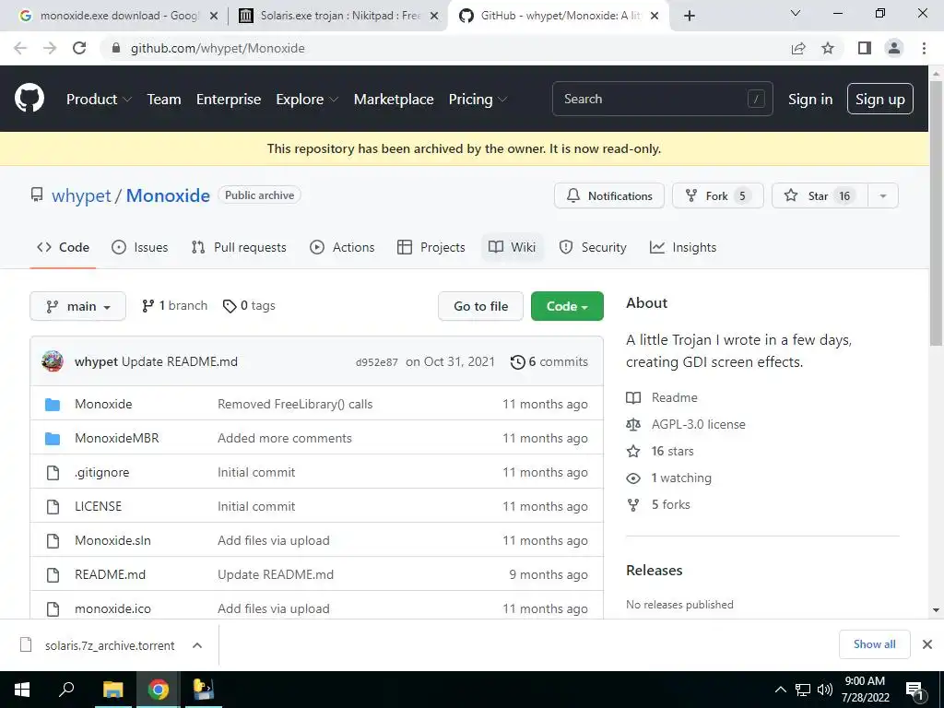Screen dimensions: 944x708
Task: Click the Readme book icon in About
Action: pyautogui.click(x=633, y=398)
